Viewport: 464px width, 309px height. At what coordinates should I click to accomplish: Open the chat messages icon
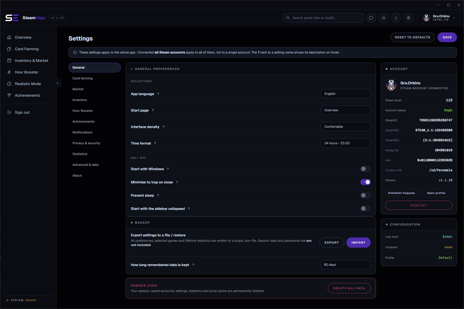point(371,18)
